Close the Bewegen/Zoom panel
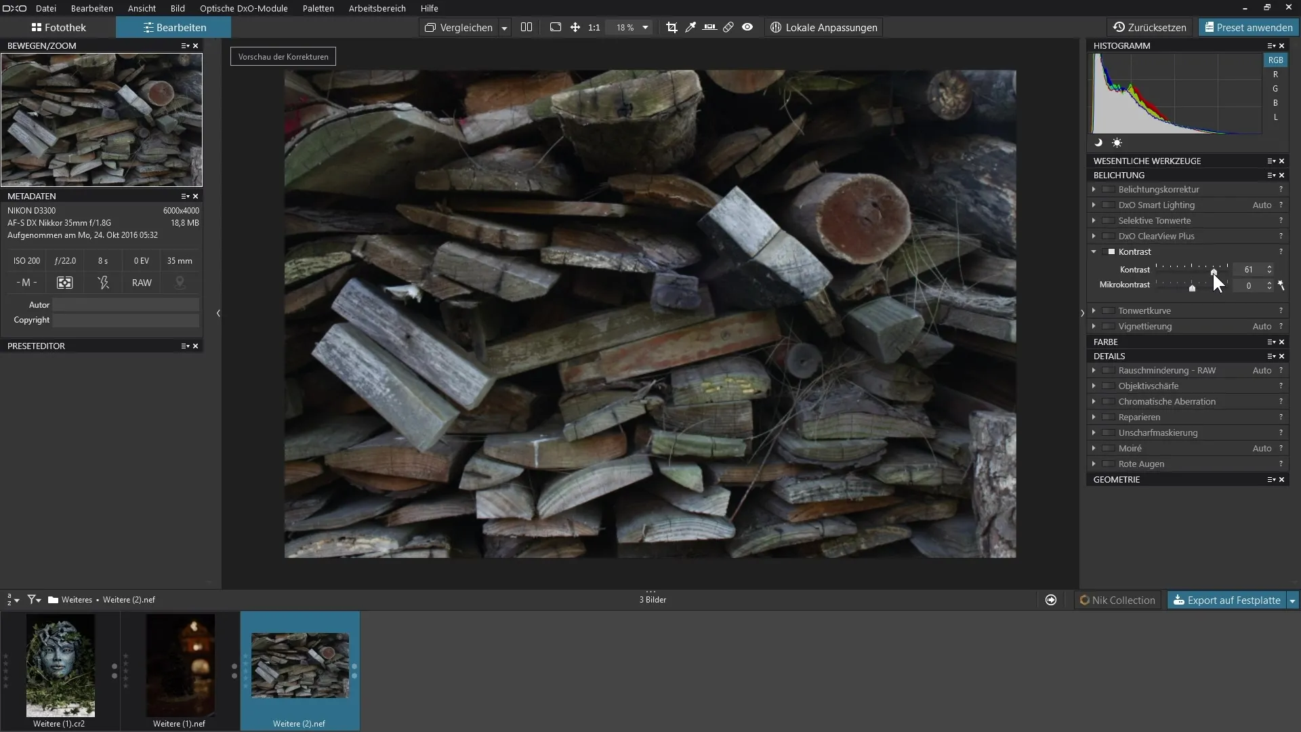Viewport: 1301px width, 732px height. pos(196,46)
